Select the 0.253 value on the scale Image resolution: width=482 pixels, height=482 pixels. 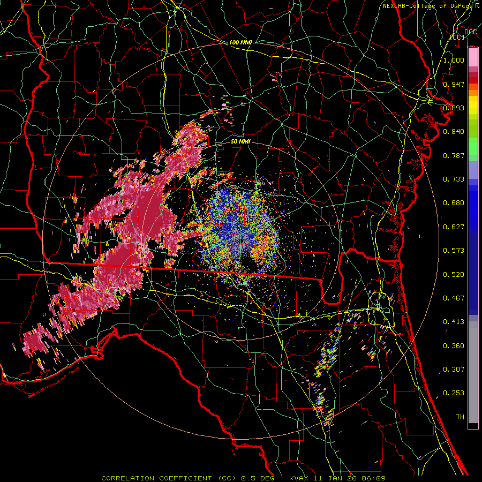454,393
